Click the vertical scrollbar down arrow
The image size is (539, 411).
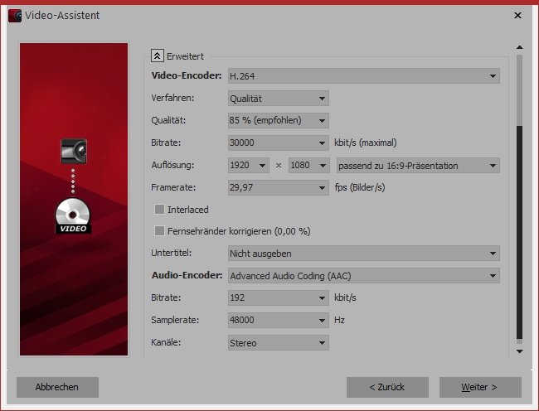pos(520,351)
